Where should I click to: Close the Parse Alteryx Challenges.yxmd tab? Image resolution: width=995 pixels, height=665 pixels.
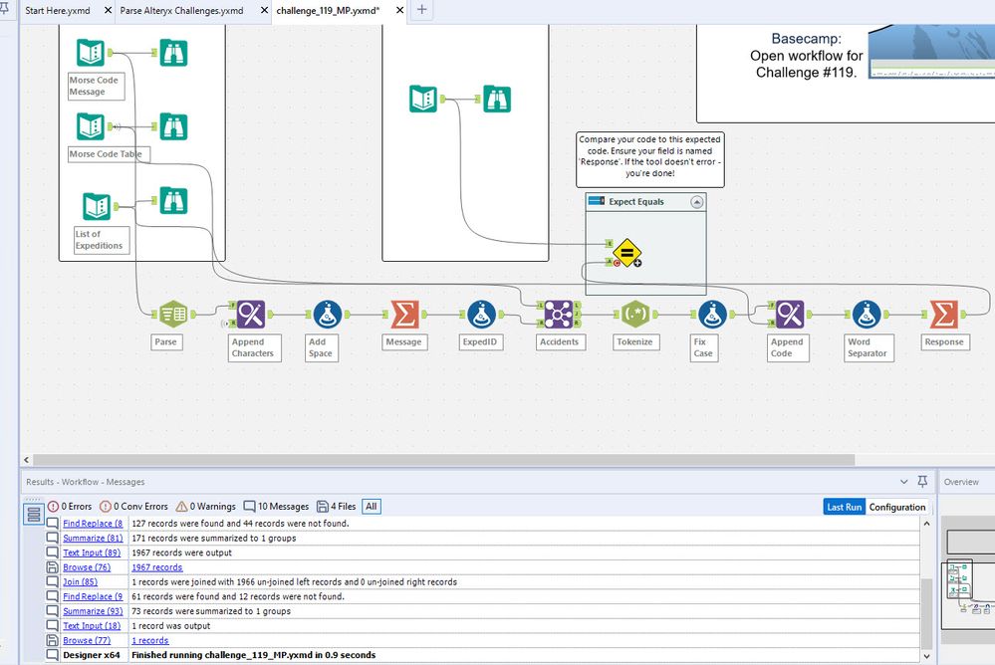(265, 10)
